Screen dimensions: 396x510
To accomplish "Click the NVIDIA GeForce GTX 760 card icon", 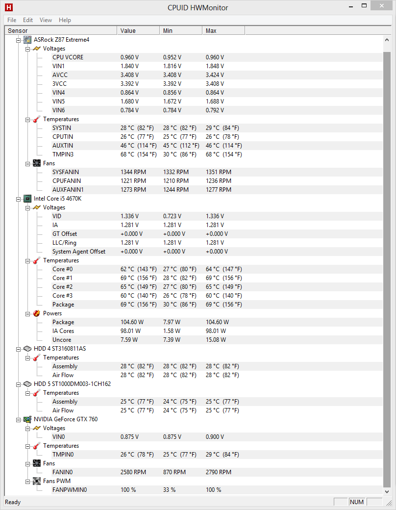I will (x=28, y=419).
